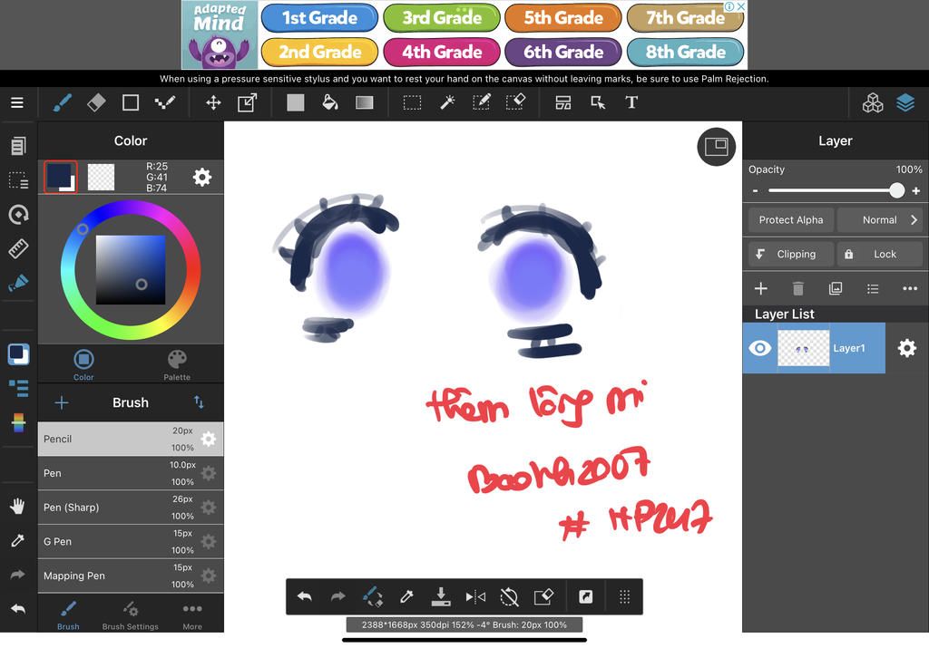The height and width of the screenshot is (648, 929).
Task: Delete layer with trash button
Action: coord(798,288)
